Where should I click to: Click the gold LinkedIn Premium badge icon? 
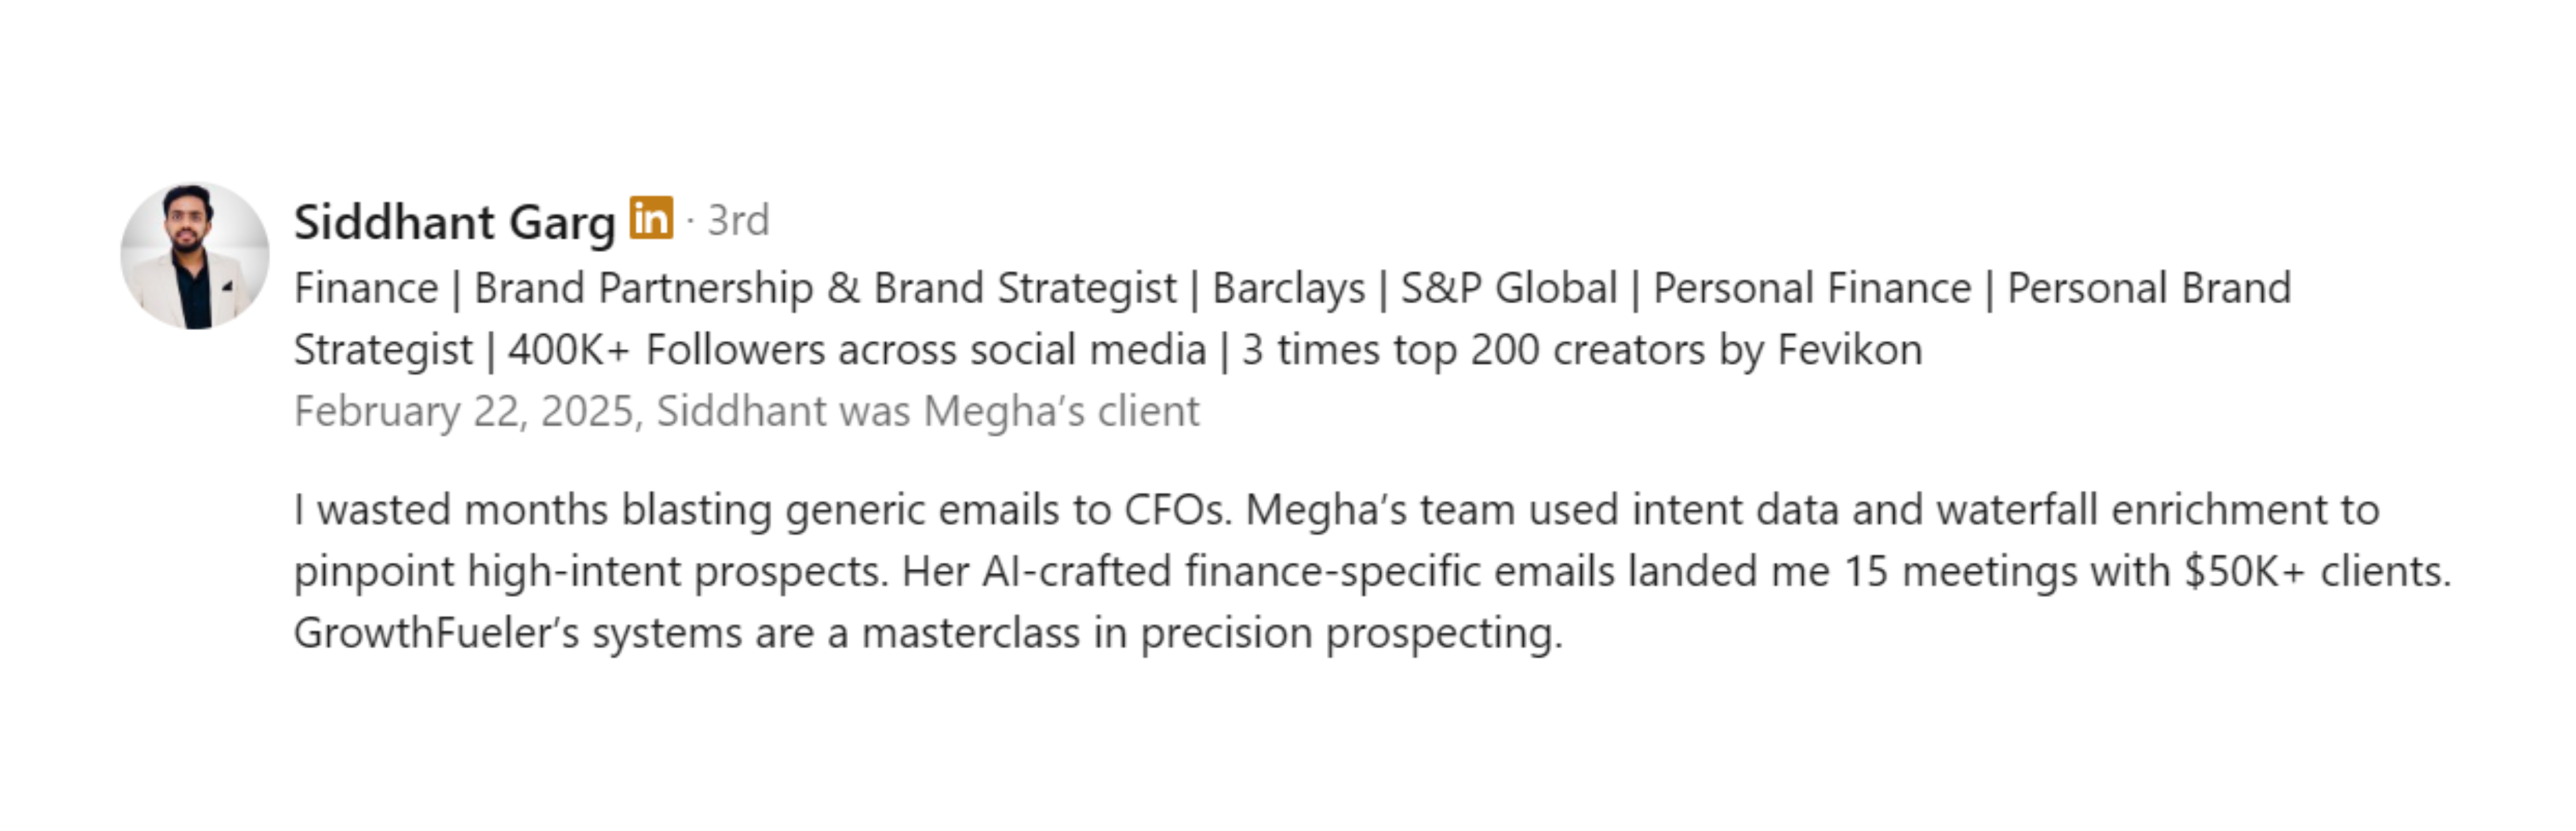[x=650, y=218]
